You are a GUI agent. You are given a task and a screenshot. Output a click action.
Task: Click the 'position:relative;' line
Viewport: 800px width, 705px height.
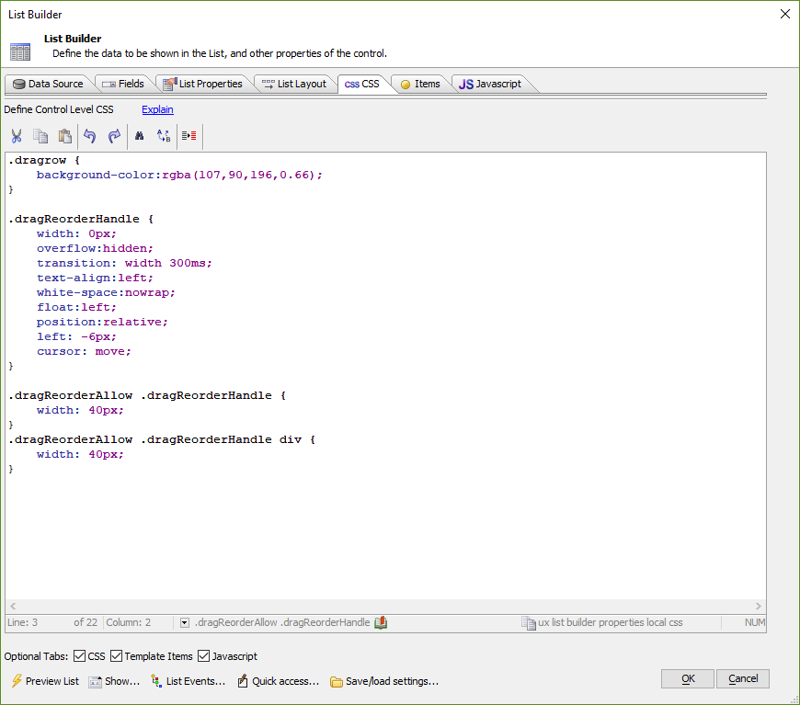[x=102, y=322]
